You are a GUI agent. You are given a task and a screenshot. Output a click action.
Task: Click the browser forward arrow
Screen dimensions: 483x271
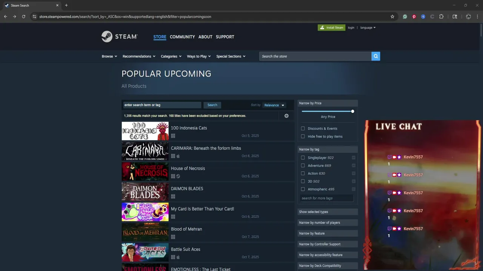[x=14, y=17]
